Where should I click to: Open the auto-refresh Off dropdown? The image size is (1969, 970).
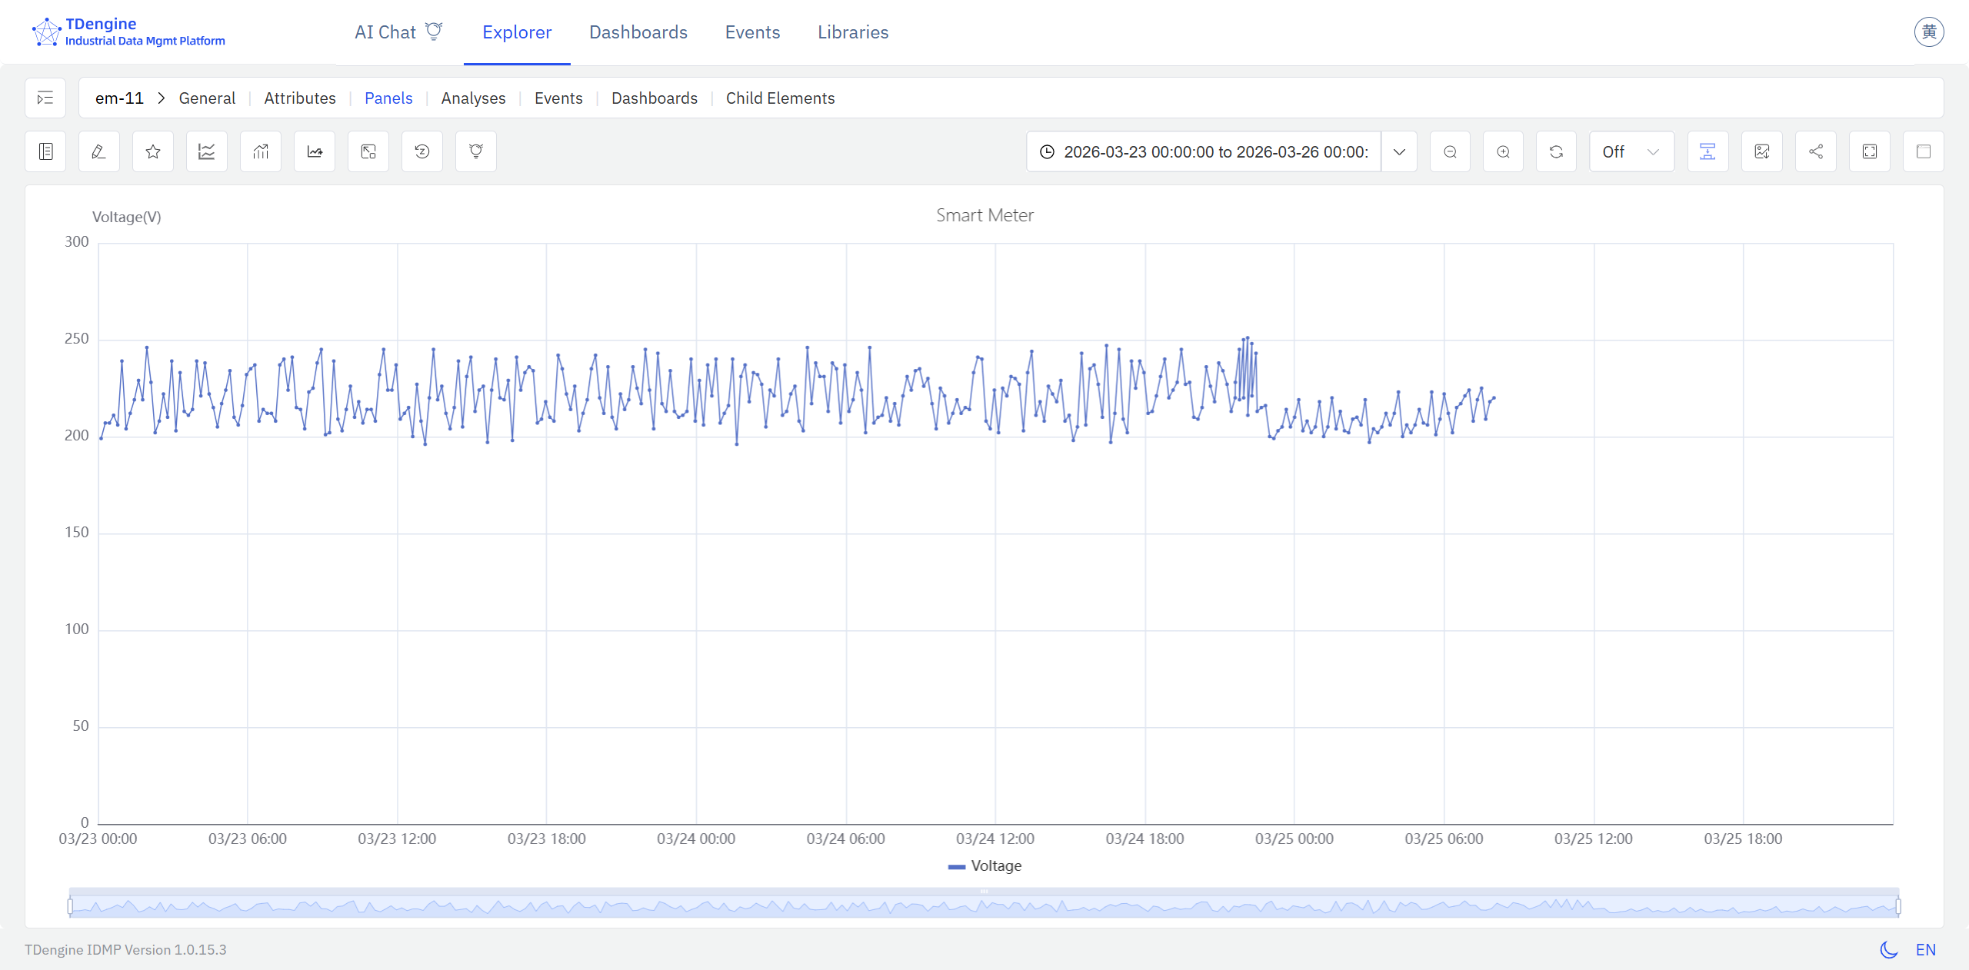(x=1630, y=151)
